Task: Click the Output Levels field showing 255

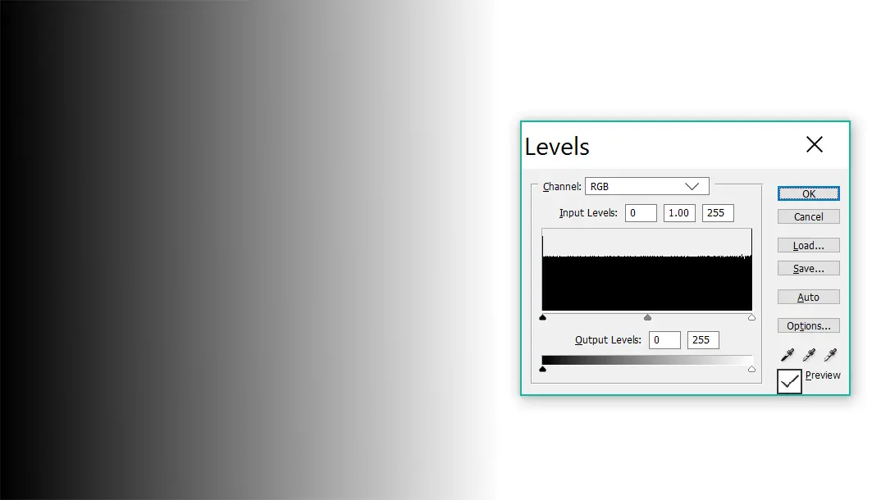Action: 703,340
